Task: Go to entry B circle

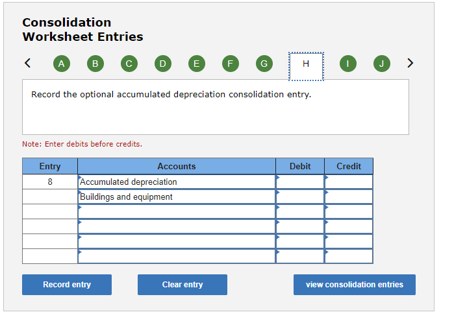Action: click(x=95, y=64)
